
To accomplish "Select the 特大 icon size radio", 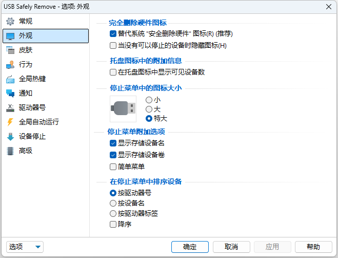I will point(149,119).
